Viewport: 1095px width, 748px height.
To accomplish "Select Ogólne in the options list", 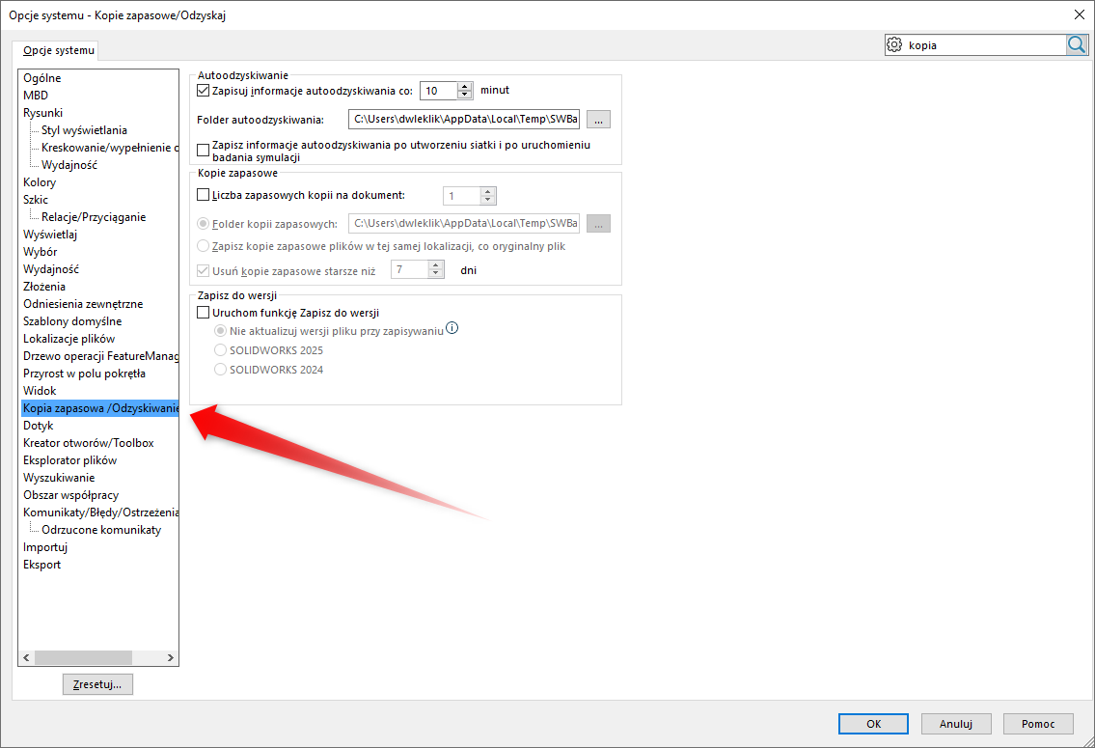I will click(x=41, y=78).
